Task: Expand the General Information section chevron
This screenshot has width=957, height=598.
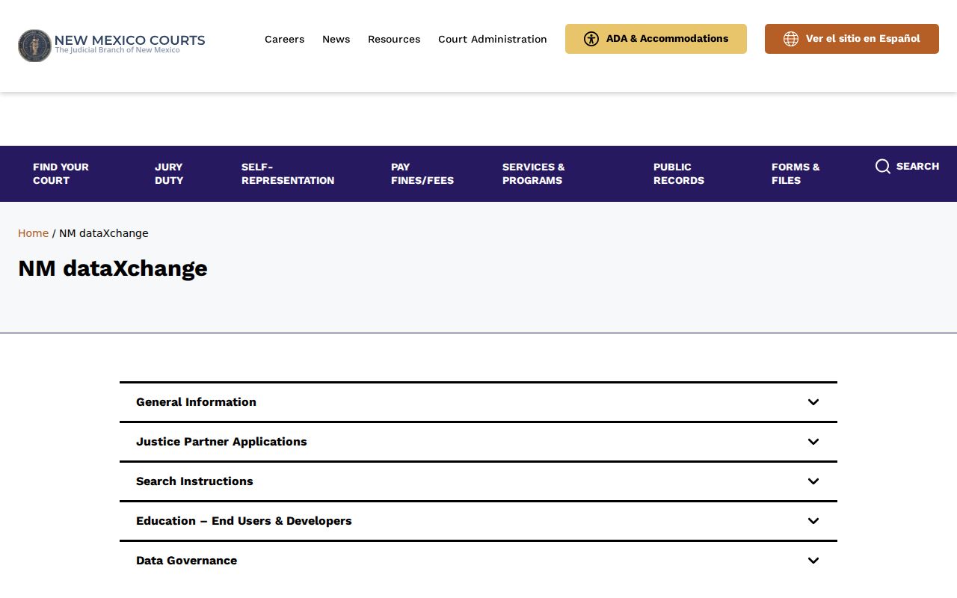Action: click(813, 402)
